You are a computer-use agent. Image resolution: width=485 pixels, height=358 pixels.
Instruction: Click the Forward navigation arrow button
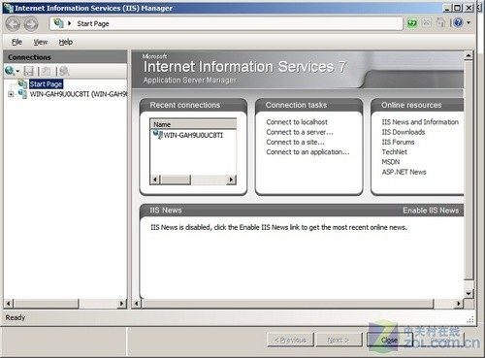[x=31, y=24]
